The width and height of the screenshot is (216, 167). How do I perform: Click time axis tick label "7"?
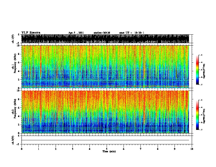[141, 149]
